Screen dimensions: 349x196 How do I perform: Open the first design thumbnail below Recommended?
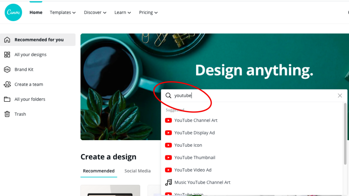click(110, 191)
